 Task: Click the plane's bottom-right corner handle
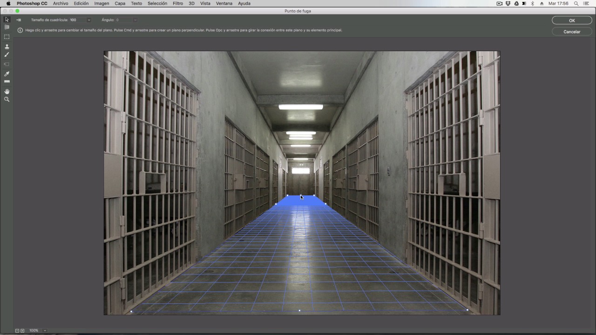[467, 309]
